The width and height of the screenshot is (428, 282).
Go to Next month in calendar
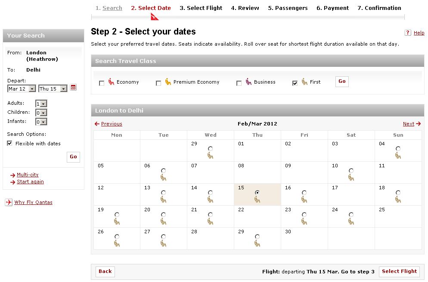[x=411, y=124]
